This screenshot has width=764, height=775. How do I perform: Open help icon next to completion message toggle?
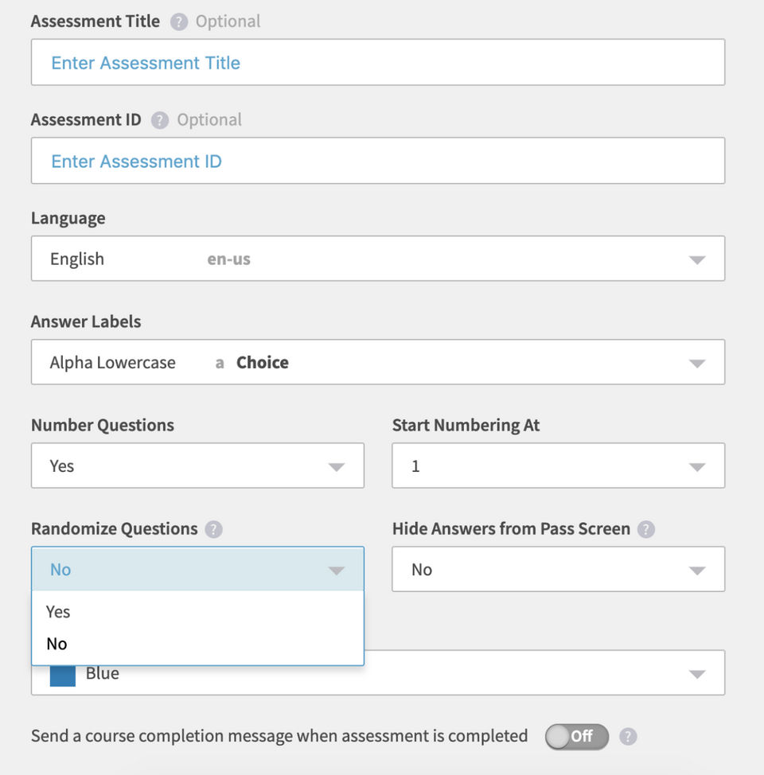pyautogui.click(x=628, y=737)
